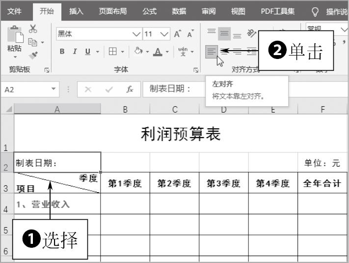This screenshot has width=349, height=263.
Task: Expand the underline style dropdown arrow
Action: tap(98, 52)
